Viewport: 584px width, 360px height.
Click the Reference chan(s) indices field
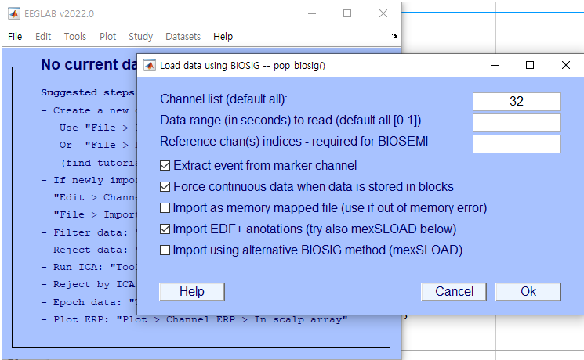point(517,144)
